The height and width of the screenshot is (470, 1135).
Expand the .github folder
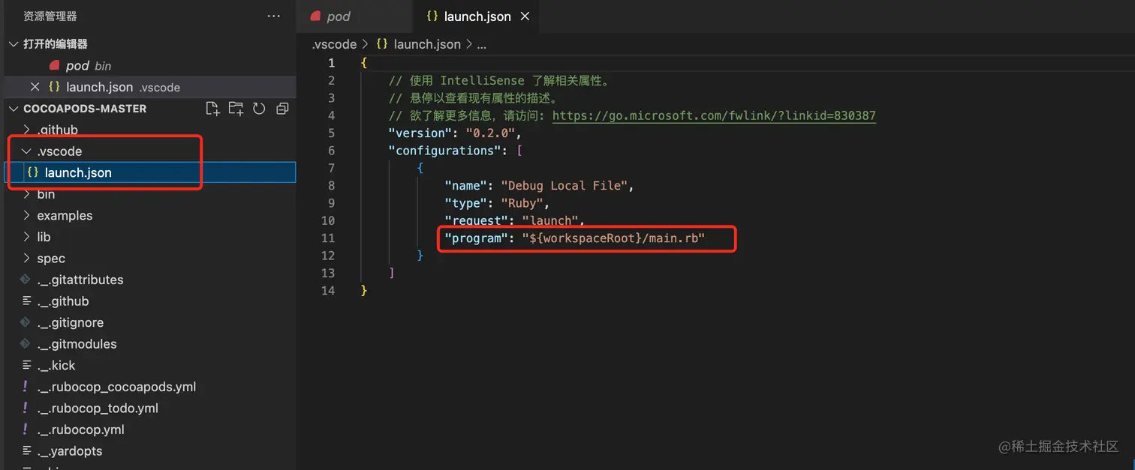click(x=27, y=130)
